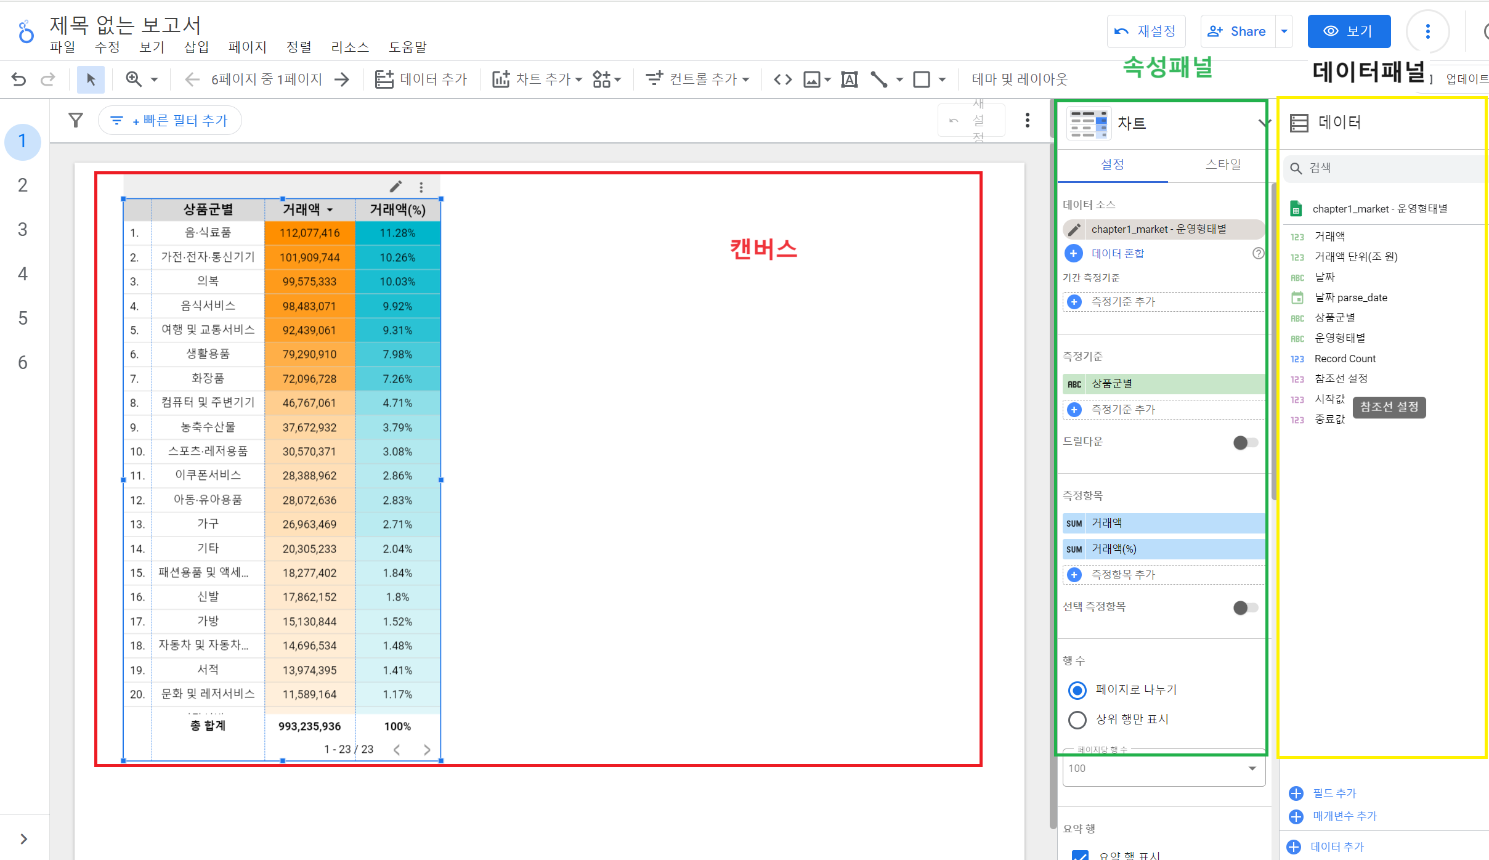Select the arrow selection mode tool
Image resolution: width=1489 pixels, height=860 pixels.
91,79
